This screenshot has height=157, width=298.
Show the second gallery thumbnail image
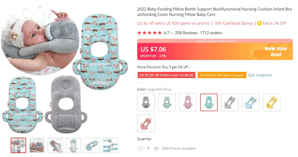coord(37,145)
